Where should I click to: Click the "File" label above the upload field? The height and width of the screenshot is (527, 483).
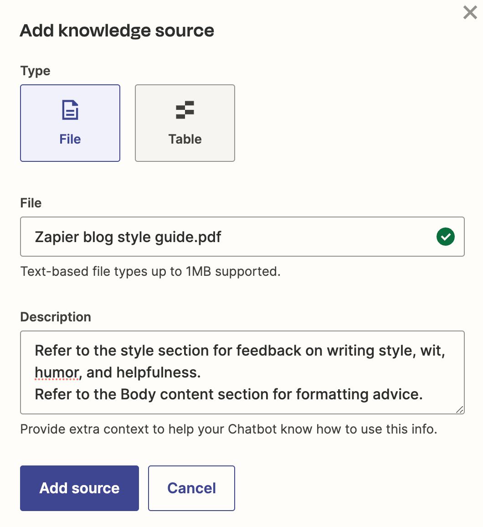pyautogui.click(x=31, y=203)
